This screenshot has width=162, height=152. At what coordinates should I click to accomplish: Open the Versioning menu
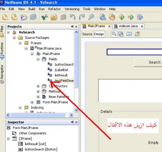(72, 9)
